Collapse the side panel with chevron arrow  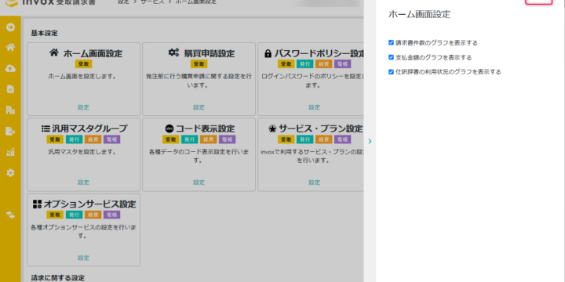click(x=370, y=141)
